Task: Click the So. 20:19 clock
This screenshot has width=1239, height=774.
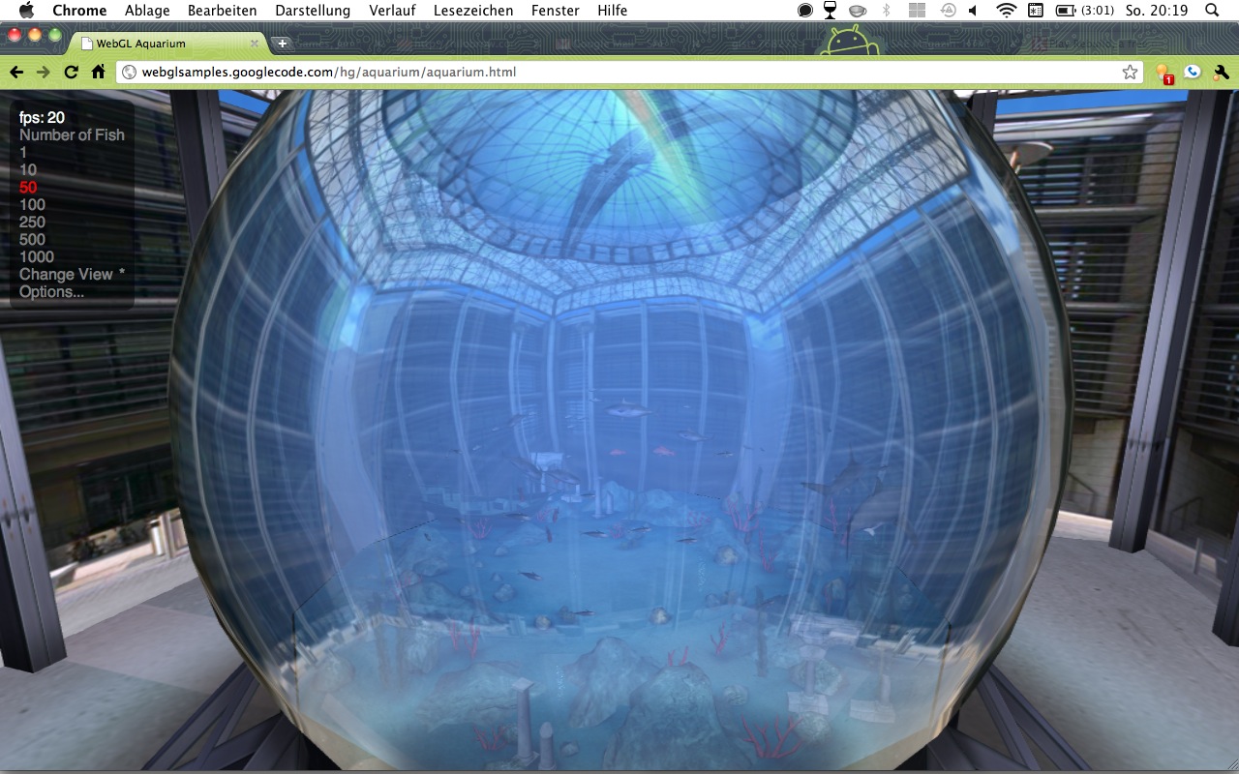Action: click(1157, 11)
